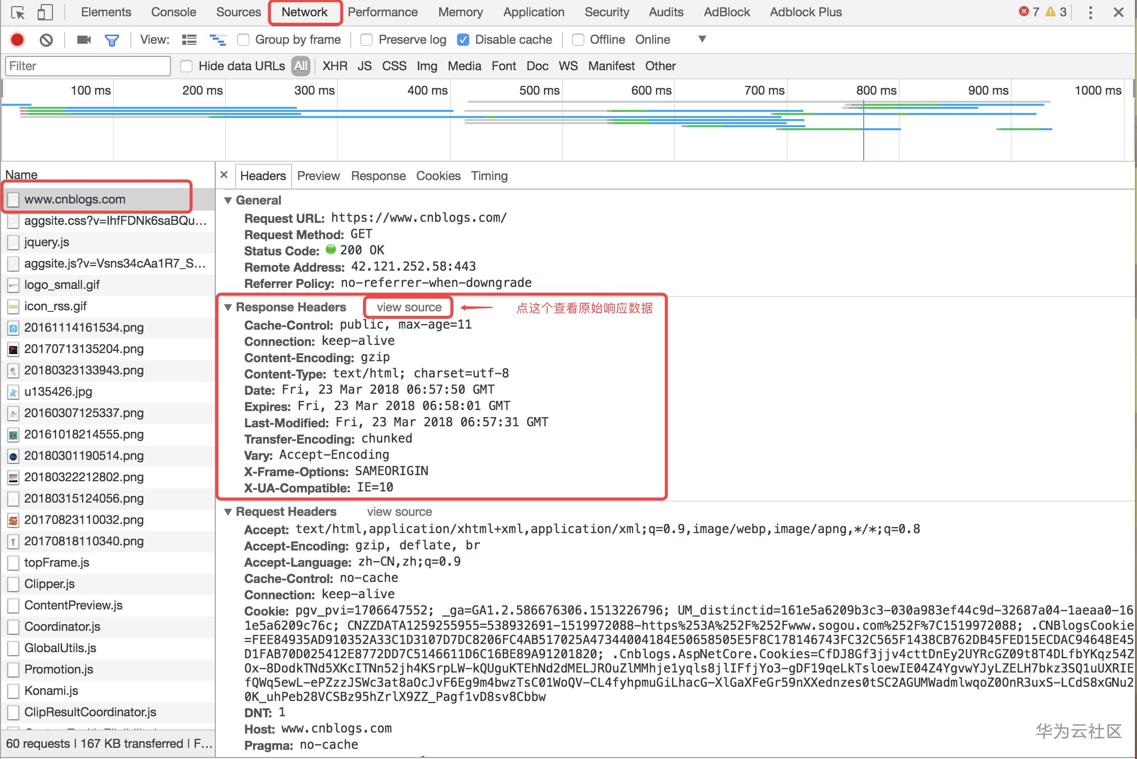The image size is (1137, 759).
Task: Toggle the blue filter funnel icon
Action: tap(111, 40)
